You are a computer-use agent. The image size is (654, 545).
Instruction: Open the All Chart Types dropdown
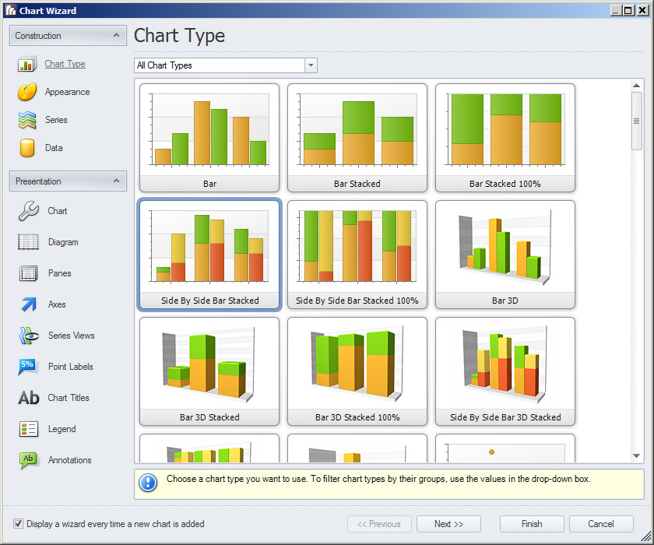[311, 65]
